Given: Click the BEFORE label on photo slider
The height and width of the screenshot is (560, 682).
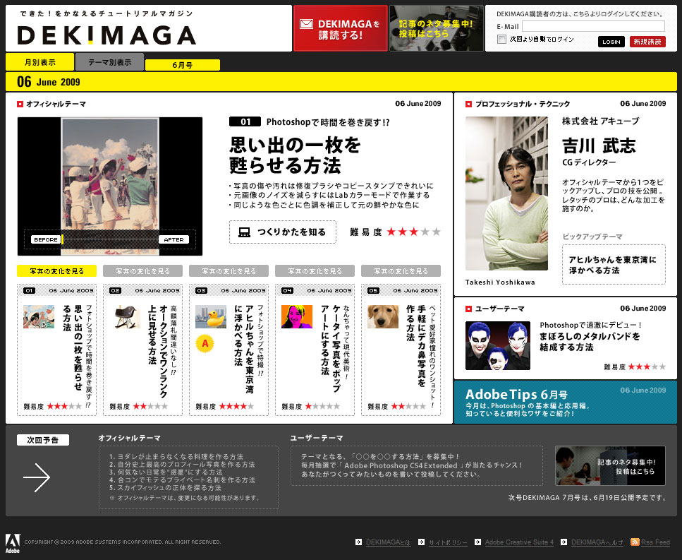Looking at the screenshot, I should (46, 239).
